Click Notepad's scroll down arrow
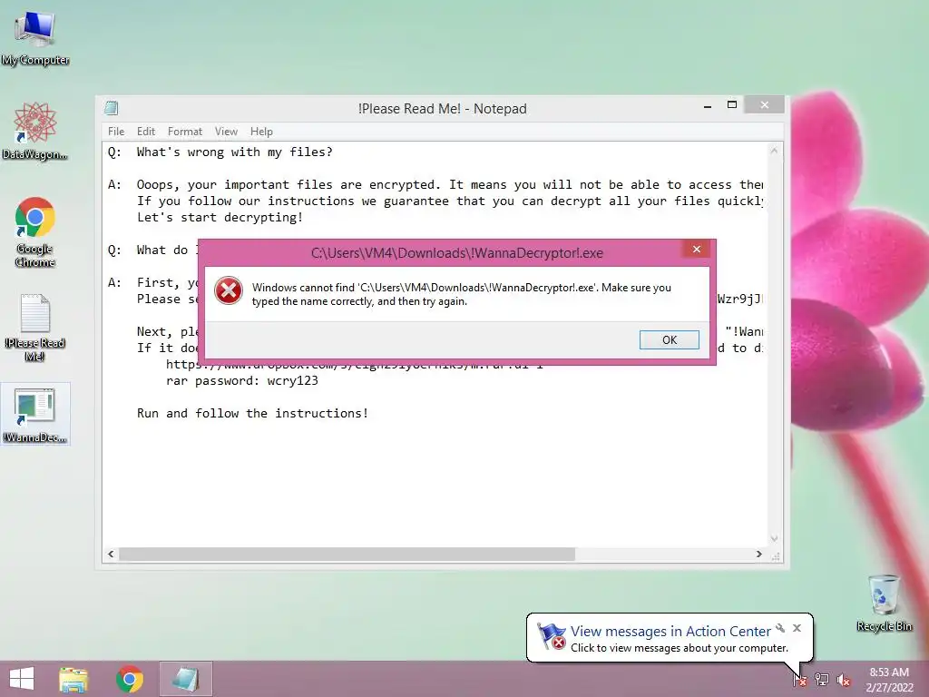Viewport: 929px width, 697px height. [774, 539]
